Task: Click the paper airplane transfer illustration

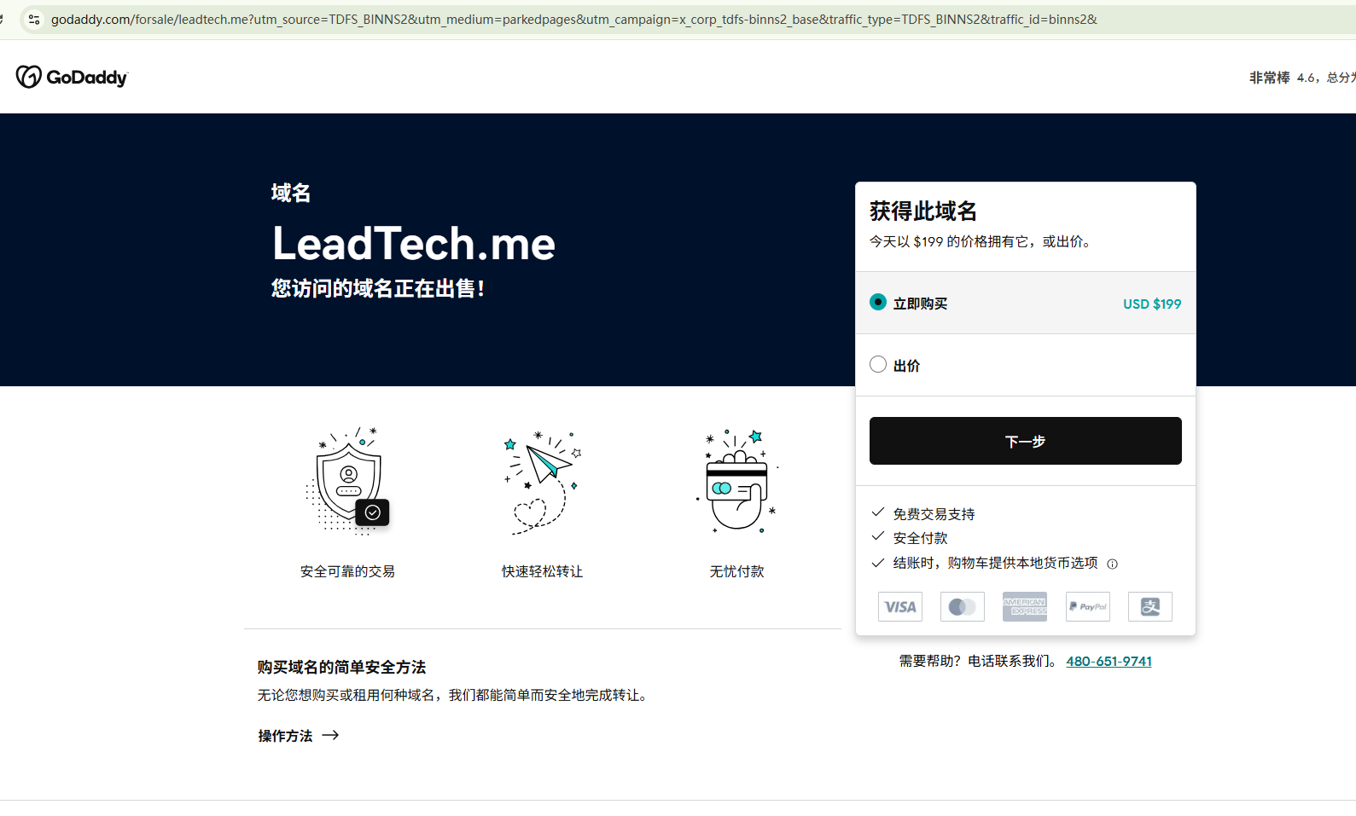Action: [543, 482]
